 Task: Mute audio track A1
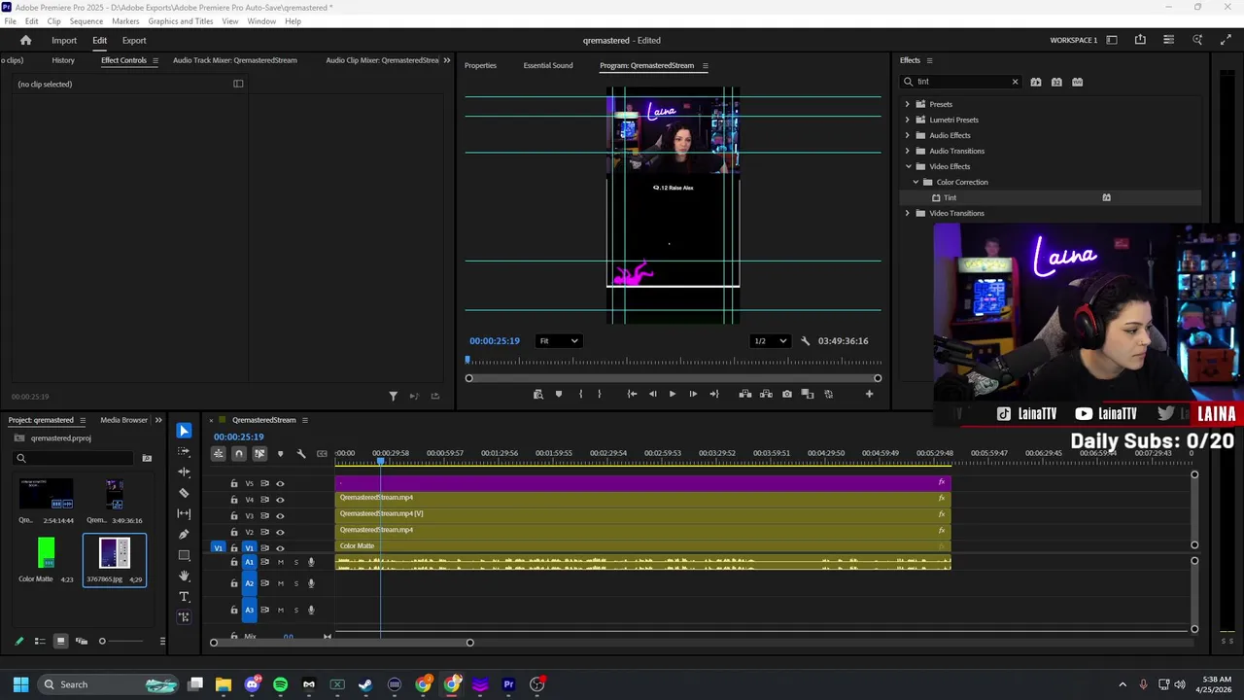[281, 562]
